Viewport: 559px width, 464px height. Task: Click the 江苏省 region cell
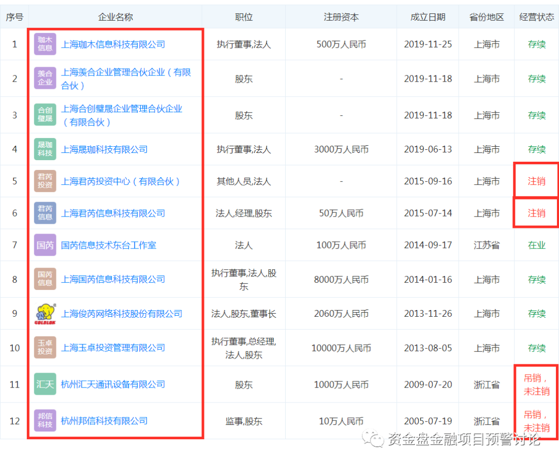(x=487, y=245)
